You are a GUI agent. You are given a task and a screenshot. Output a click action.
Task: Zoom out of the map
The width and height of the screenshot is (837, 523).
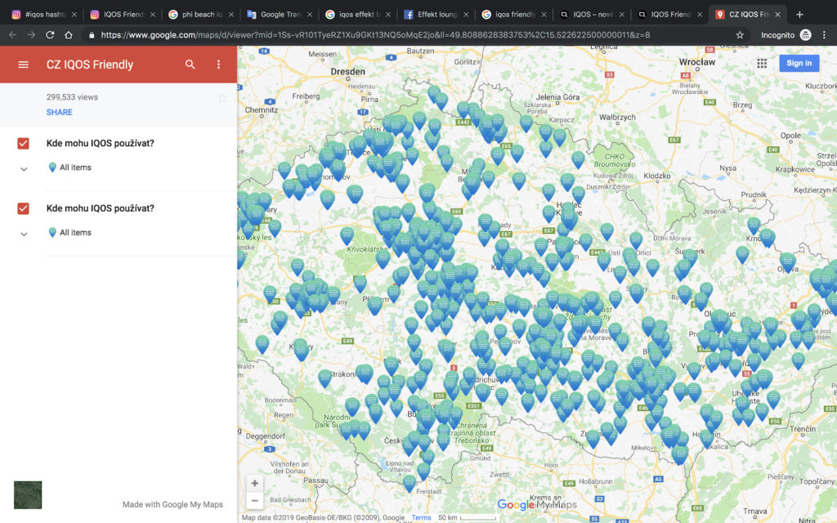[x=255, y=501]
